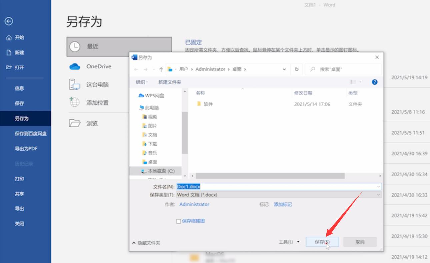Close the 另存为 dialog with X
This screenshot has width=430, height=263.
377,57
